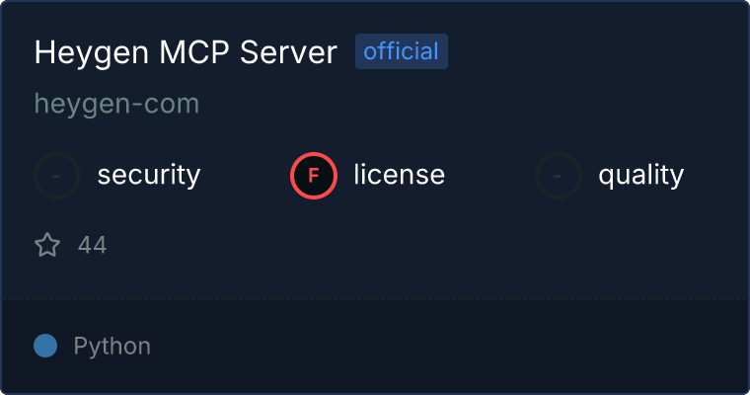750x395 pixels.
Task: Click the red F license grade badge
Action: 314,176
